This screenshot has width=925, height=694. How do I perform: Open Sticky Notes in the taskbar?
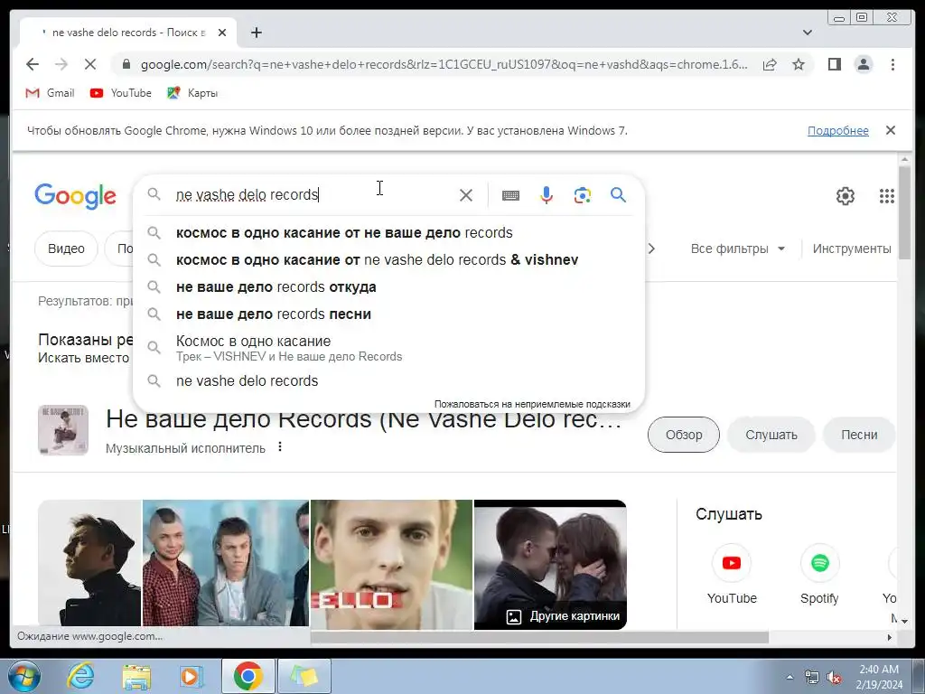click(x=304, y=676)
